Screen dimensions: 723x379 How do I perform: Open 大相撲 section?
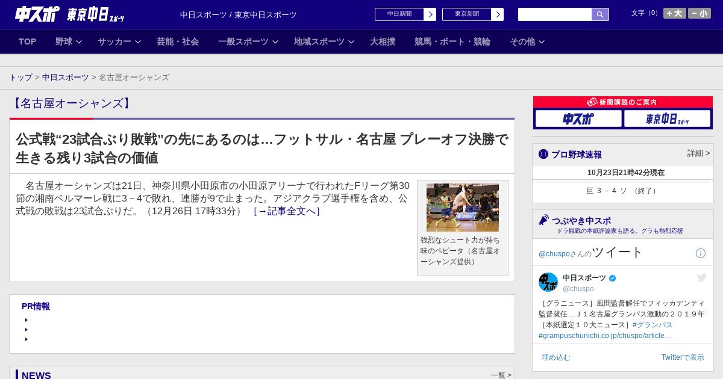(383, 42)
